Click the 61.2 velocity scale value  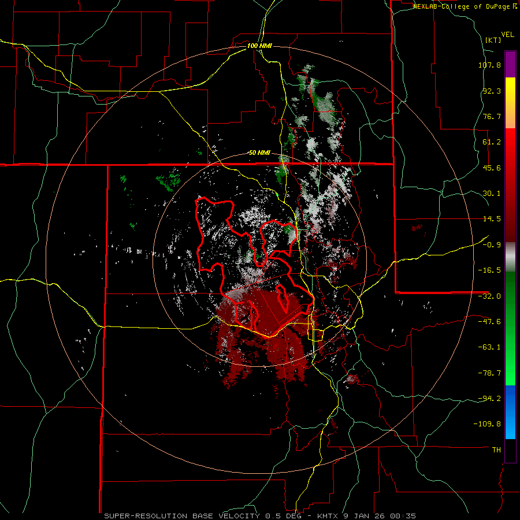pyautogui.click(x=492, y=142)
